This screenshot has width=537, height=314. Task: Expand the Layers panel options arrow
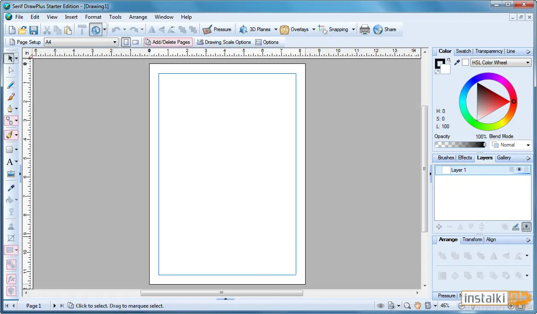point(528,158)
